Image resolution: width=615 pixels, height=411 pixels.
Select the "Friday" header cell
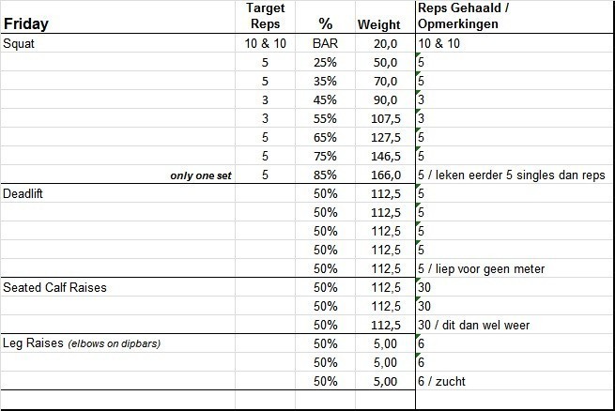[x=26, y=23]
